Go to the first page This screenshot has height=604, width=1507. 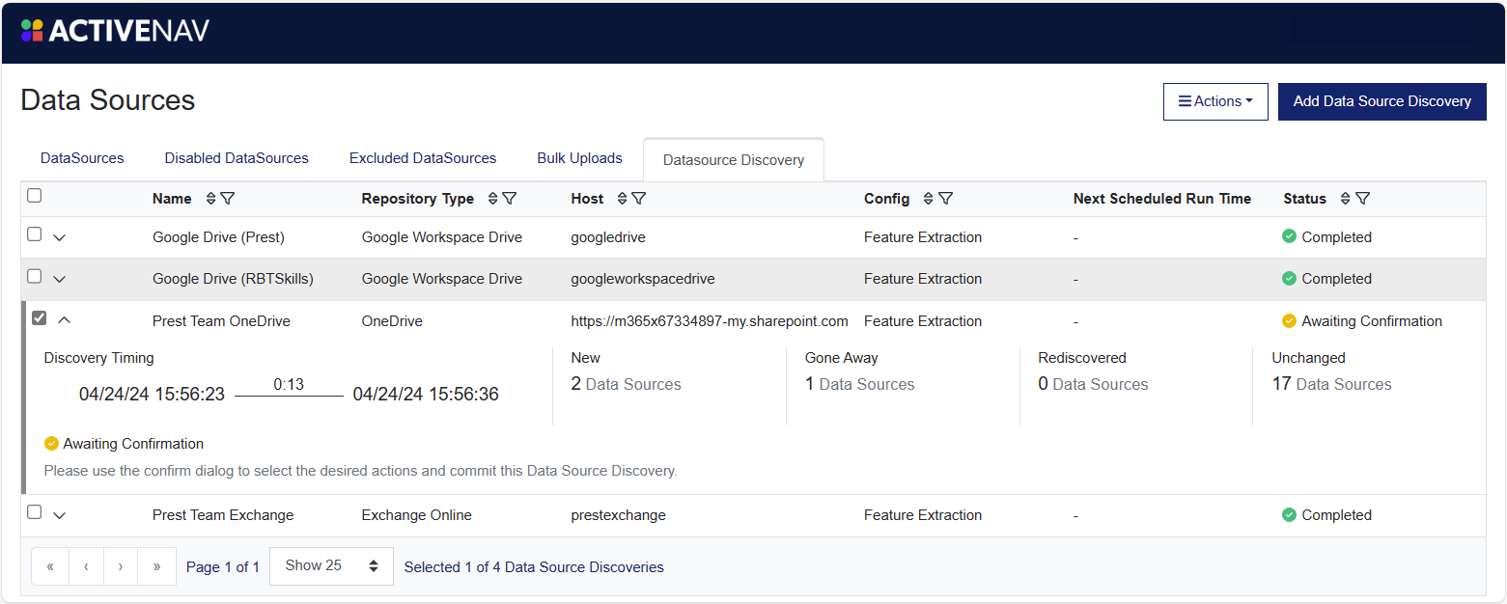click(50, 567)
